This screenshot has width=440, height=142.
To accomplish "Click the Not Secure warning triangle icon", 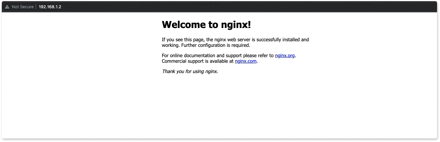I will click(7, 7).
